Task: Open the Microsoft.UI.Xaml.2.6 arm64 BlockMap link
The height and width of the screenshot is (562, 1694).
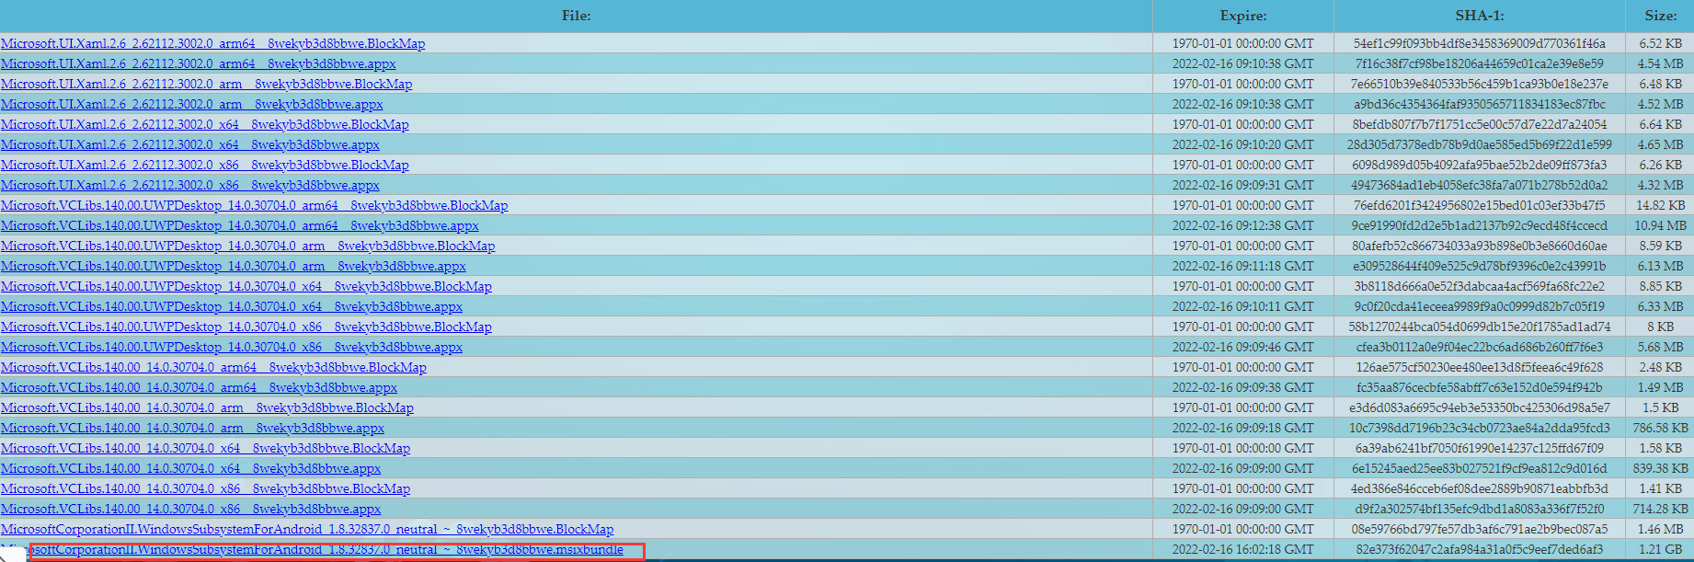Action: pyautogui.click(x=212, y=43)
